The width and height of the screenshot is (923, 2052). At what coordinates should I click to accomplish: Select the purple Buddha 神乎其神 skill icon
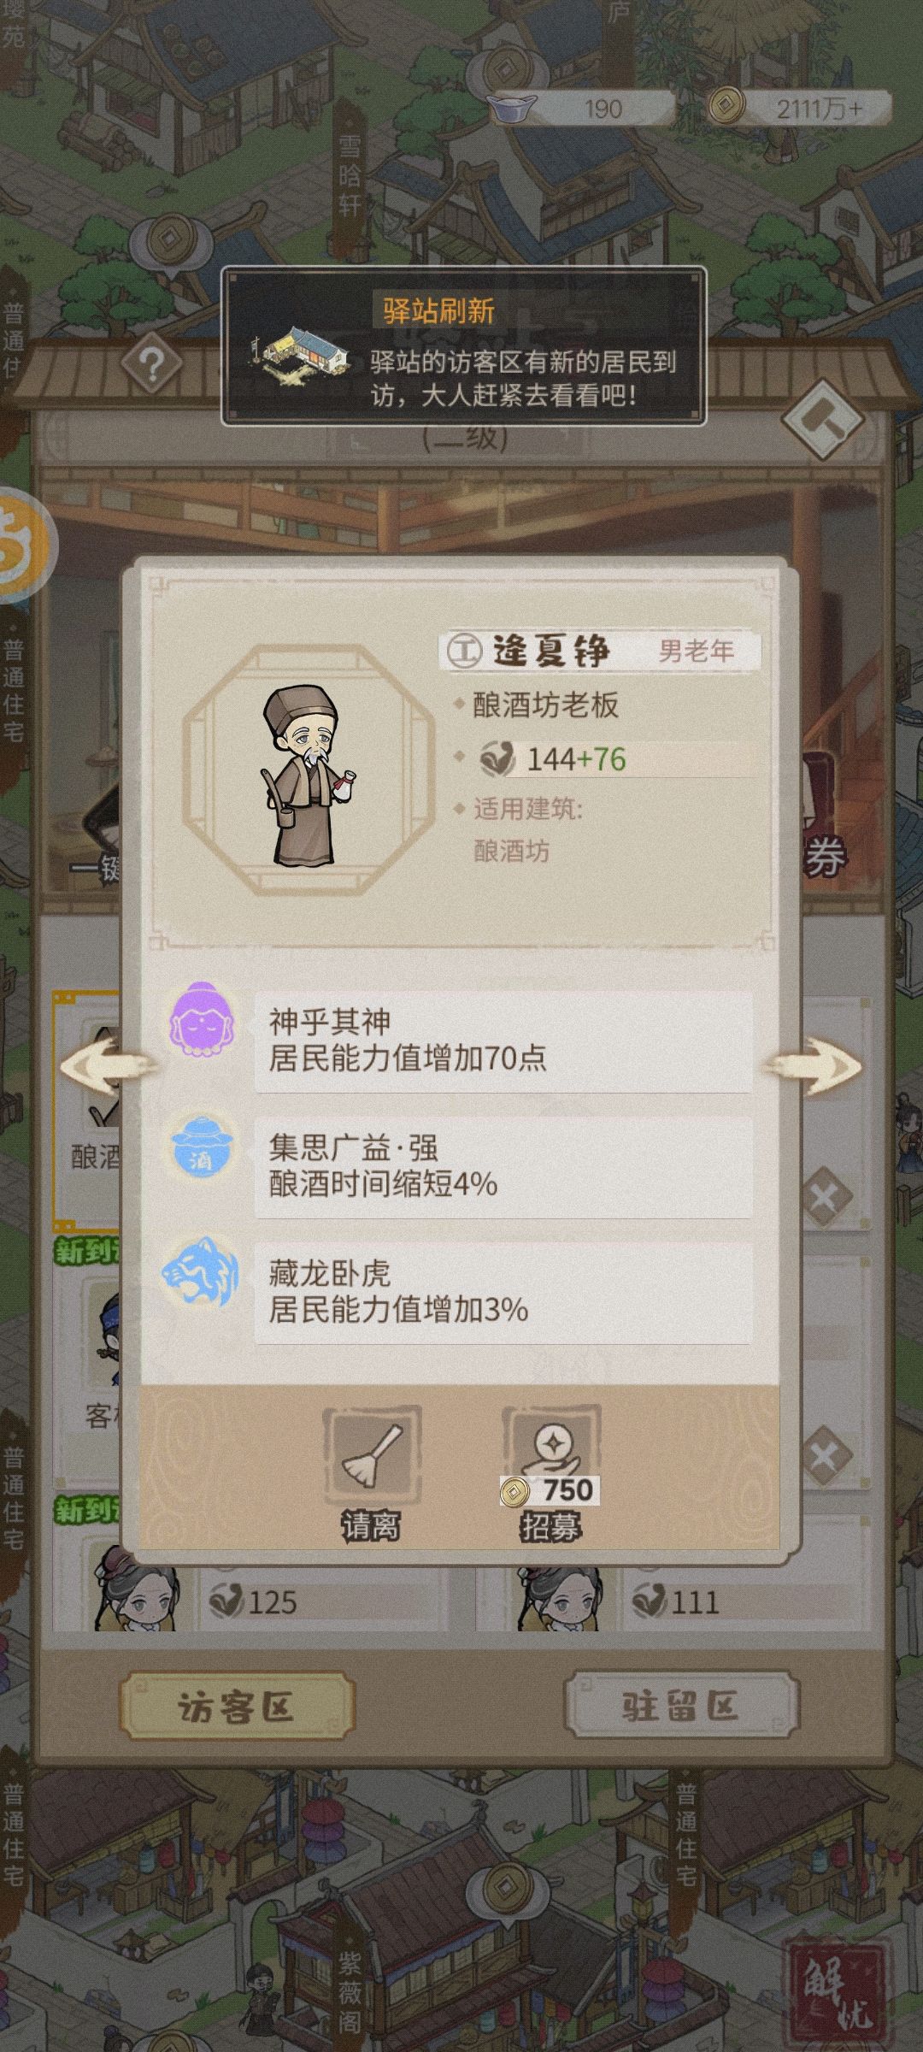(202, 1021)
